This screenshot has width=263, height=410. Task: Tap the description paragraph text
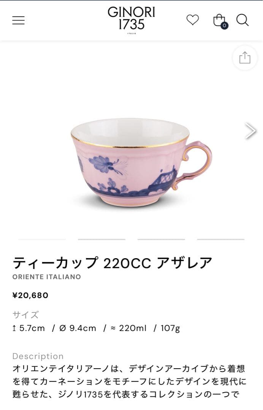130,381
